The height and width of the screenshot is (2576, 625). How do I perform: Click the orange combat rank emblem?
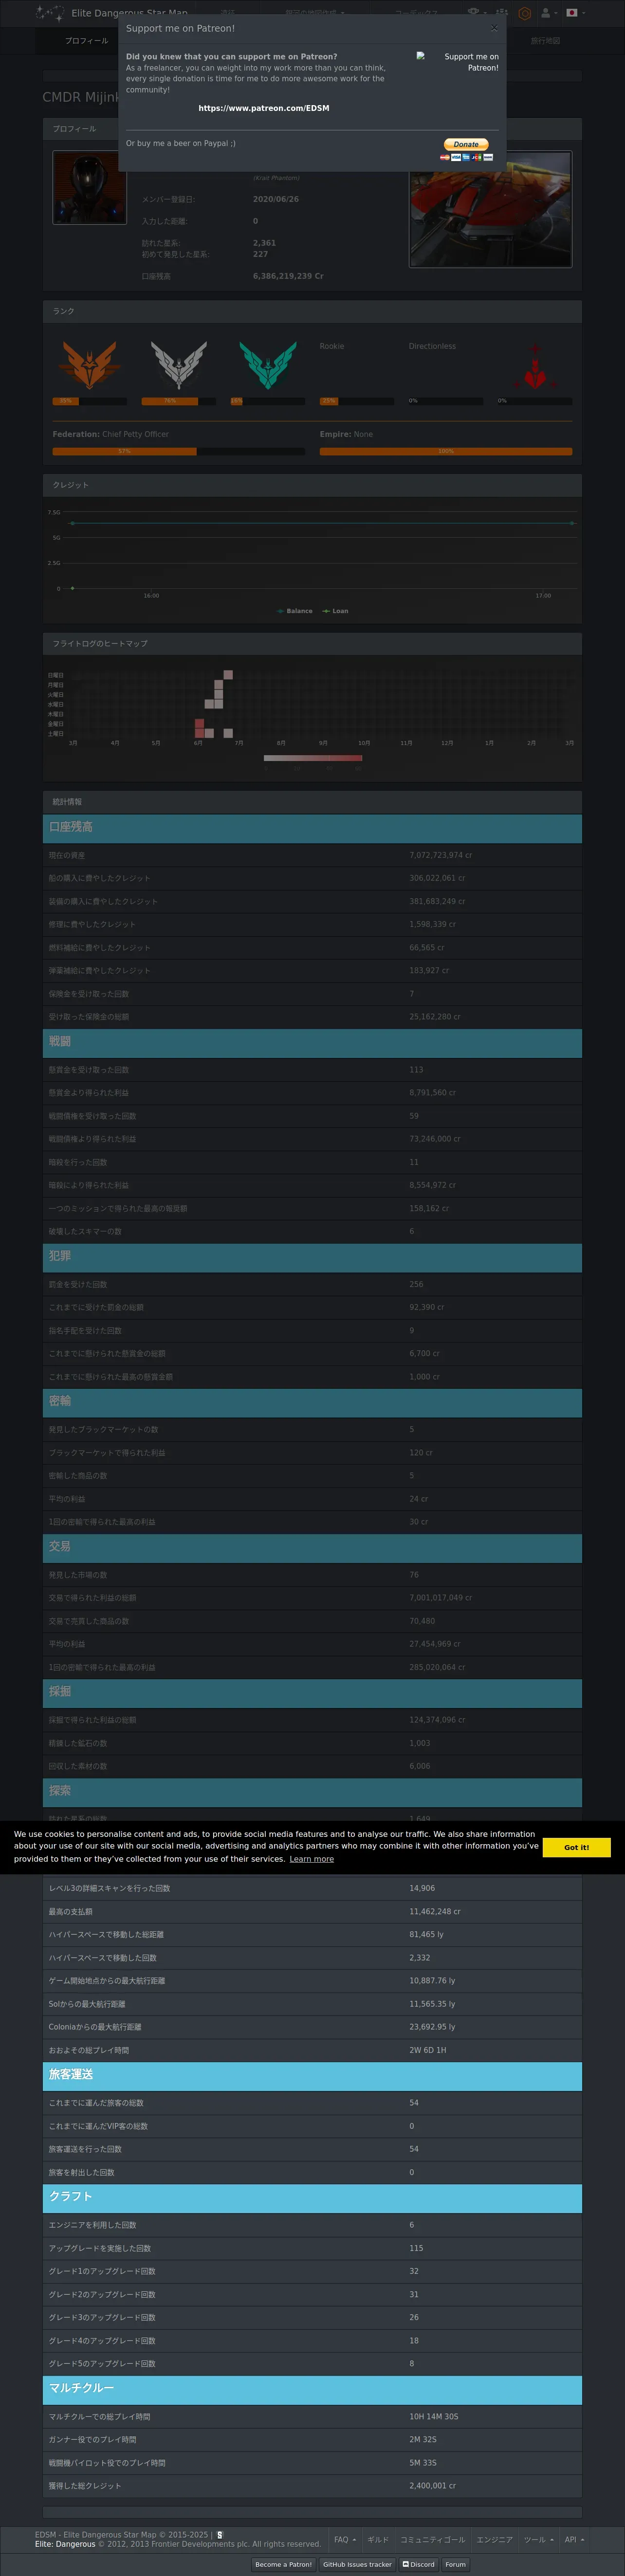(90, 365)
